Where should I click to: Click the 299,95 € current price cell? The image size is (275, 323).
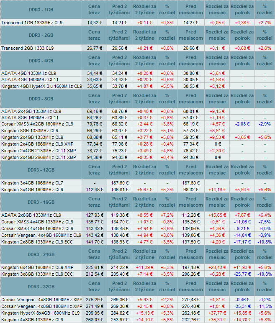[95, 313]
